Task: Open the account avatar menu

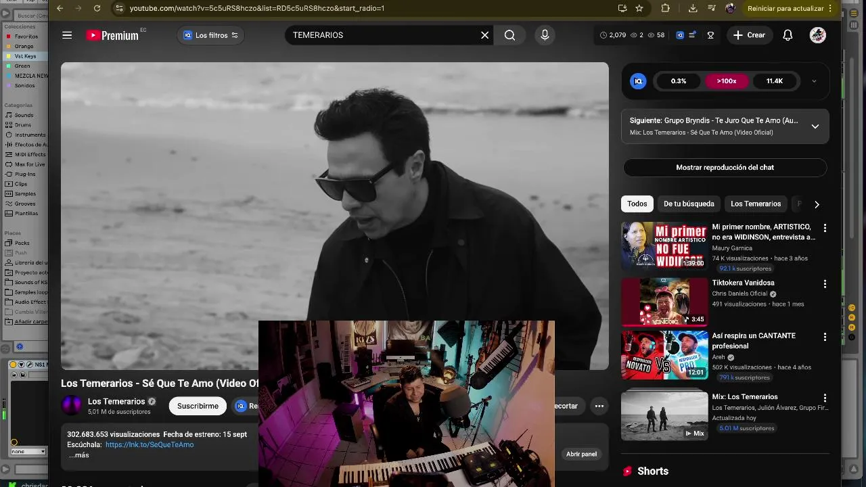Action: click(x=818, y=35)
